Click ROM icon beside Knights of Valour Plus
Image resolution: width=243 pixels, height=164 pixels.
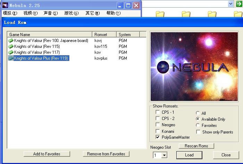click(x=11, y=58)
